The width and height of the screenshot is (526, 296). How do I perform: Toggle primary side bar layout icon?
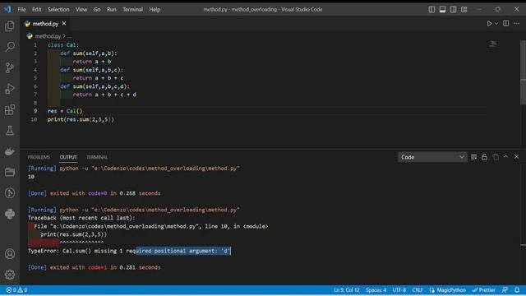[431, 9]
